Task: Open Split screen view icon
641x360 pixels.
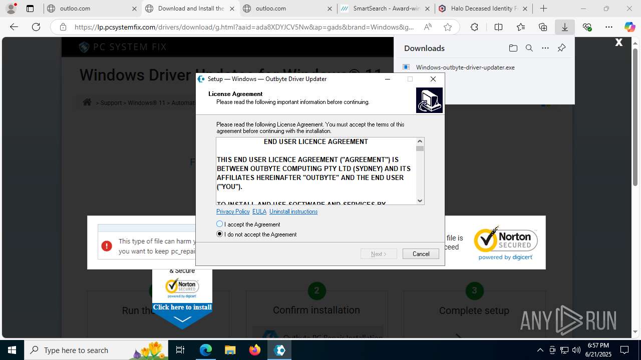Action: coord(498,27)
